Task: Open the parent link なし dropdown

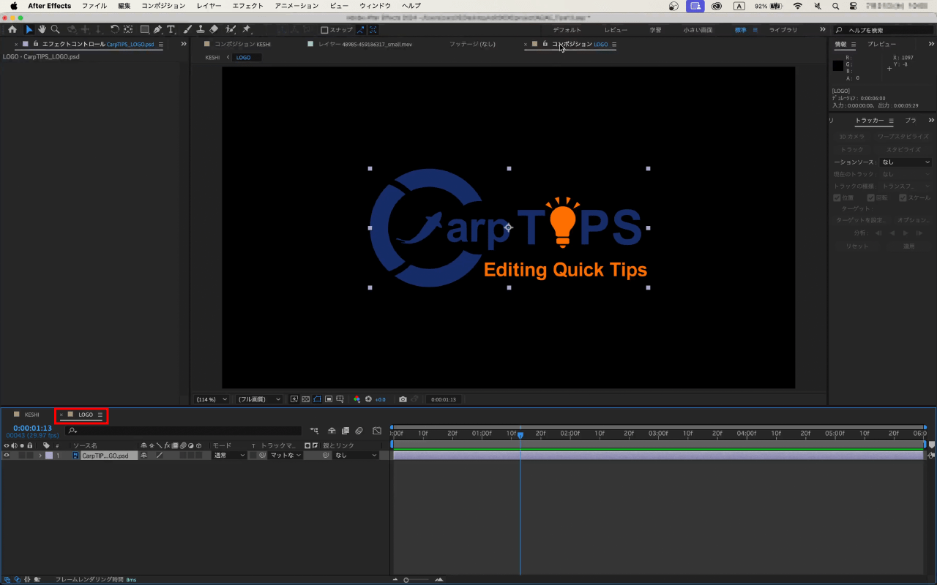Action: click(x=356, y=455)
